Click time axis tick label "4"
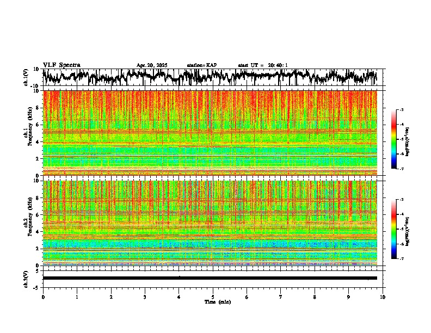 click(x=179, y=297)
